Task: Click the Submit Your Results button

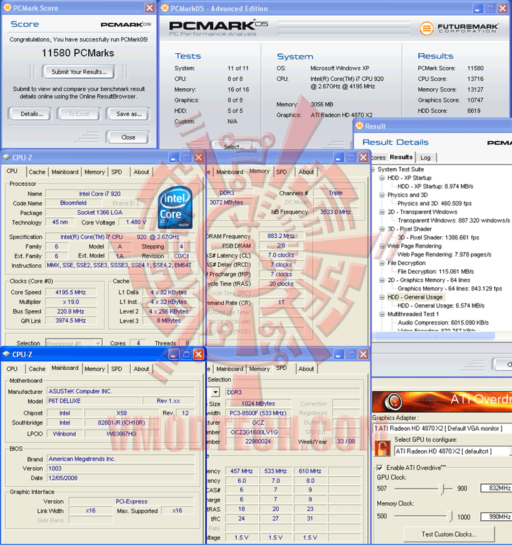Action: click(79, 71)
